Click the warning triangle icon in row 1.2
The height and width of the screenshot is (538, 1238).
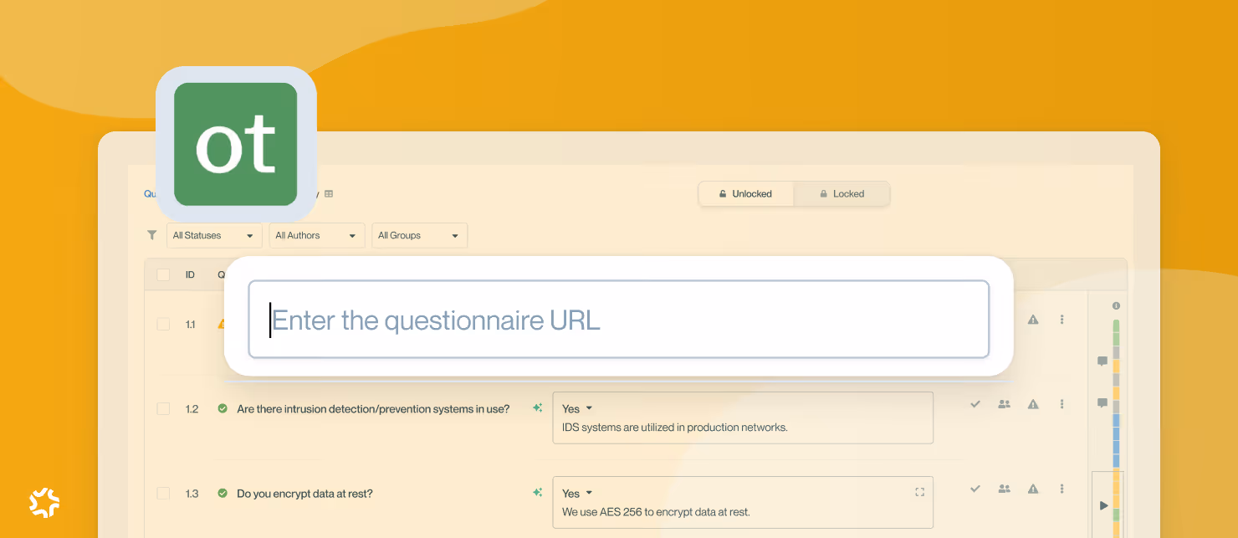pos(1033,404)
